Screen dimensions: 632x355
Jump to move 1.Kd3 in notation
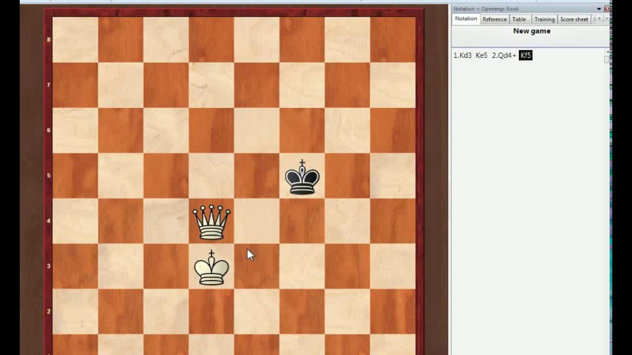coord(463,55)
